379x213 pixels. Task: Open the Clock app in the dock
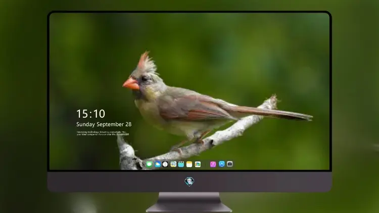(x=165, y=164)
